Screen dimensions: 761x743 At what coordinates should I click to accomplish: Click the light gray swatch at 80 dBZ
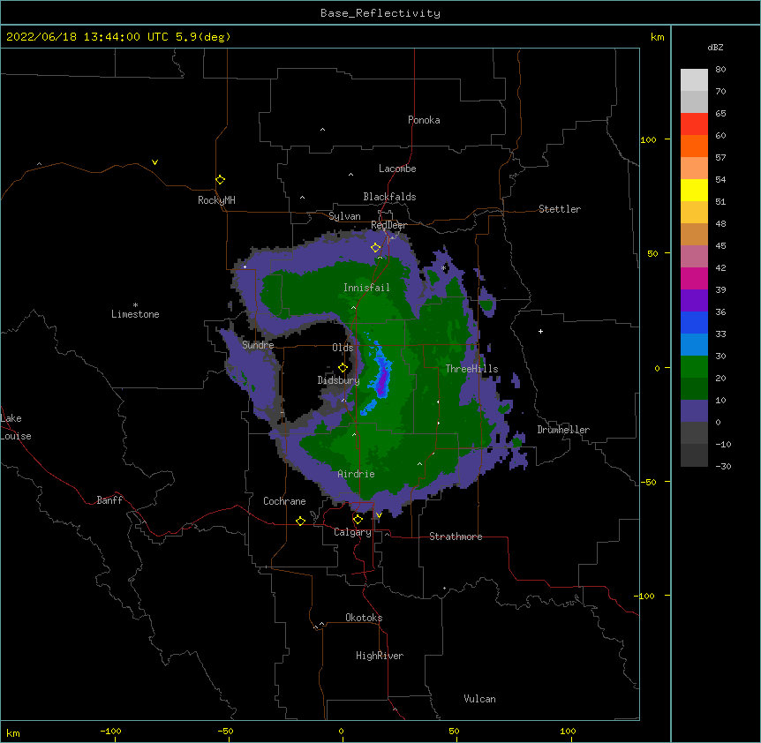[694, 79]
